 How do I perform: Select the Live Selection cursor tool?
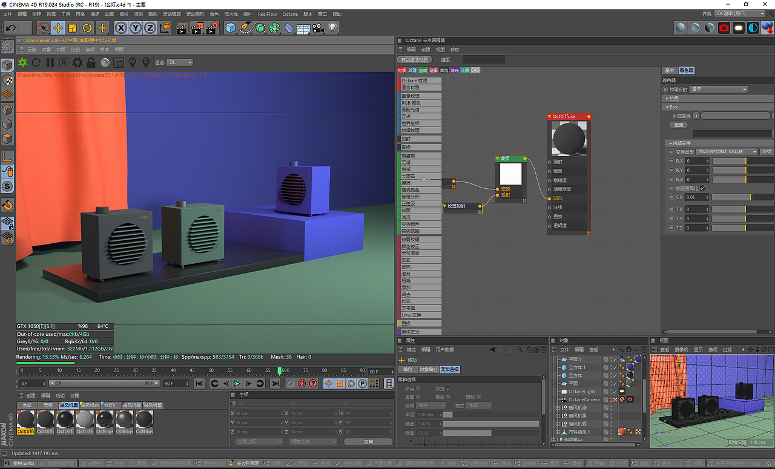tap(43, 28)
